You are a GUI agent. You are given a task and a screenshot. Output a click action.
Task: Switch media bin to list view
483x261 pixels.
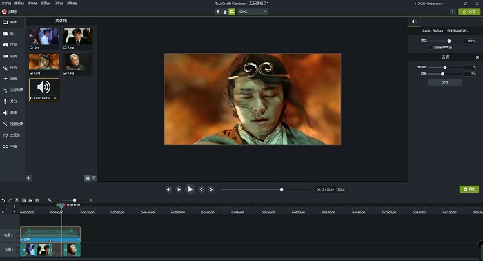tap(94, 178)
